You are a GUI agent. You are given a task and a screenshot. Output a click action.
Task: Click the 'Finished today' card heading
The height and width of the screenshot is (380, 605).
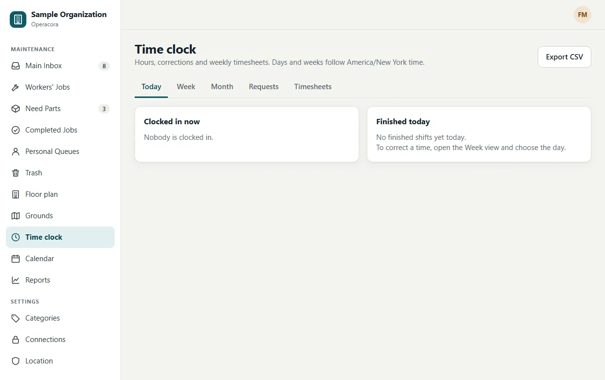(x=403, y=122)
